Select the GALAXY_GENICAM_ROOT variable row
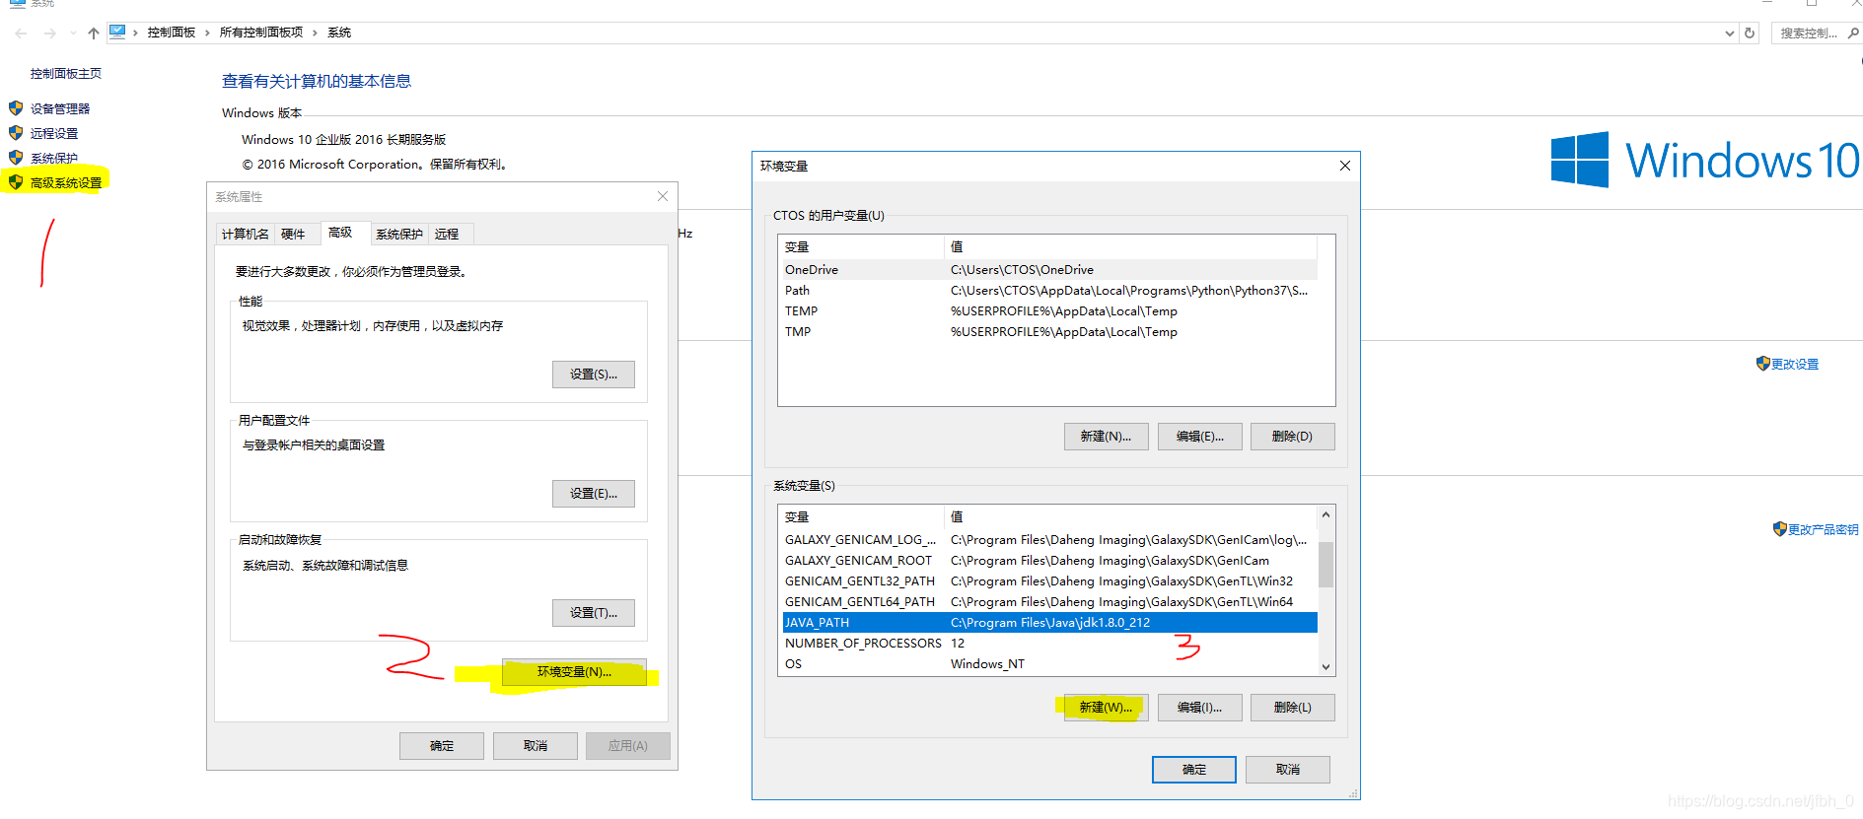The height and width of the screenshot is (819, 1863). click(x=1049, y=560)
